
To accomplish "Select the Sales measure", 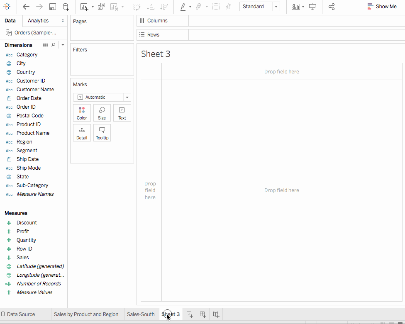I will [x=23, y=258].
